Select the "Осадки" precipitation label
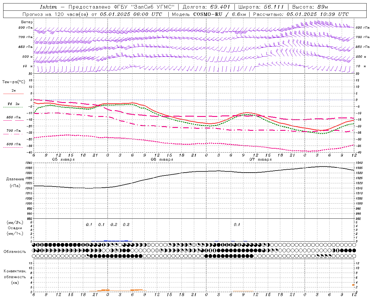This screenshot has height=297, width=371. pos(15,228)
